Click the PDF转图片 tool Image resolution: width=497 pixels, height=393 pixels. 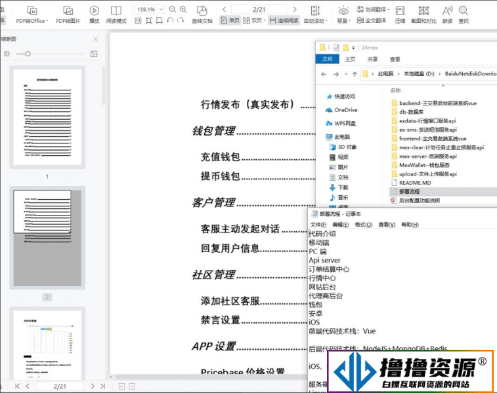point(68,14)
